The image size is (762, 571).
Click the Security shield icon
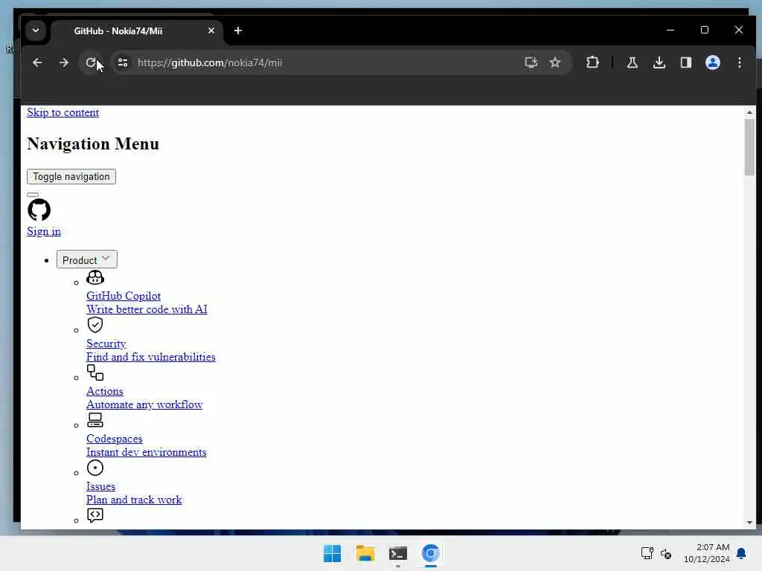click(95, 325)
